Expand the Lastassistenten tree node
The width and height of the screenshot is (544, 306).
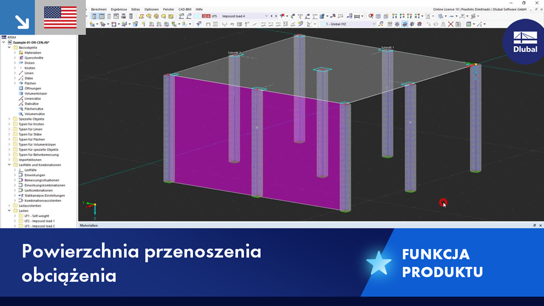10,206
